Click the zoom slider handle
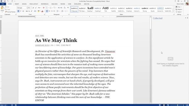Screen dimensions: 189x106 pyautogui.click(x=177, y=105)
